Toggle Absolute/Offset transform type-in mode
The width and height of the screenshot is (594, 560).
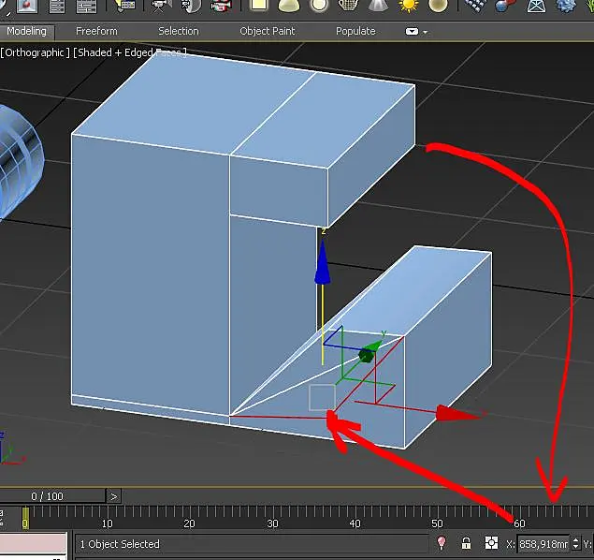click(491, 542)
